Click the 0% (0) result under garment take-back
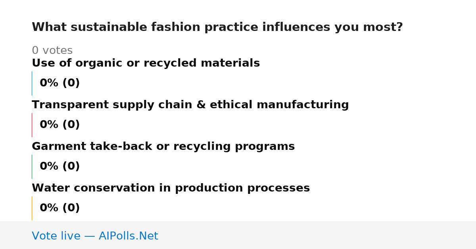Screen dimensions: 476x249 [60, 167]
